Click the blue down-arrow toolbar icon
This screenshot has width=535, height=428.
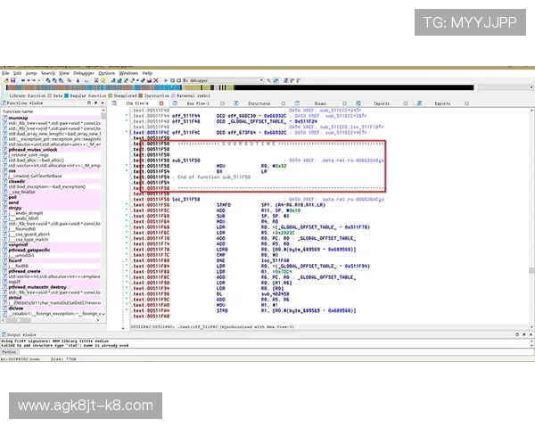pyautogui.click(x=78, y=80)
